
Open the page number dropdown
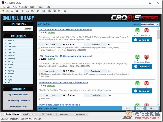140,108
